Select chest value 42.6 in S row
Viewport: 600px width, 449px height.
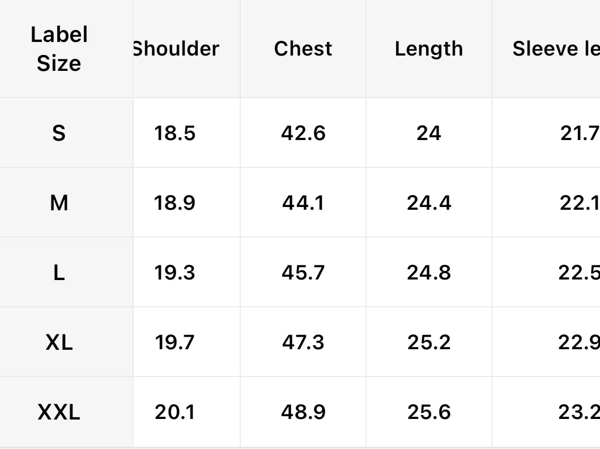303,133
